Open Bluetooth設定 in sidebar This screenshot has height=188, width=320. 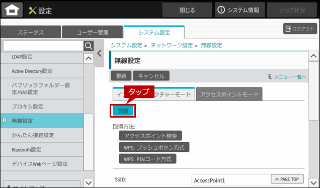coord(42,149)
